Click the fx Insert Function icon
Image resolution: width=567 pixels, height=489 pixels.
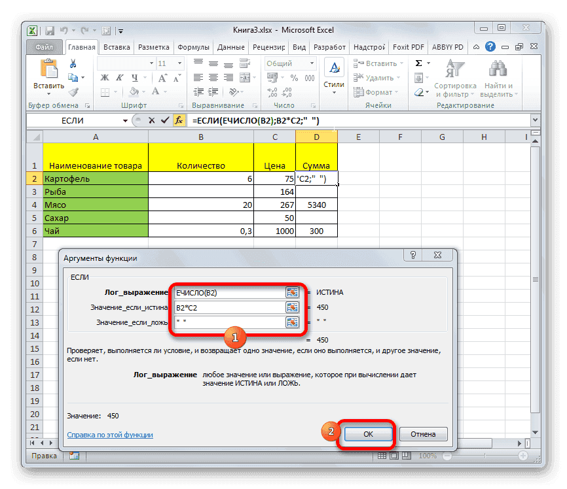pyautogui.click(x=179, y=120)
